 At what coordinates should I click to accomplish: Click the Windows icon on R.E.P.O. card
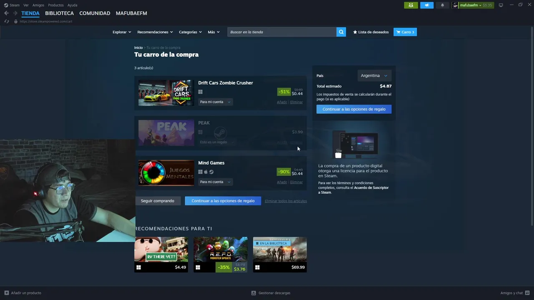pos(198,267)
